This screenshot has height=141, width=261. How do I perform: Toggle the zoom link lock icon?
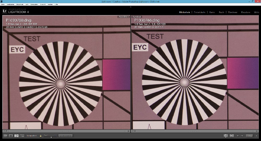point(40,136)
